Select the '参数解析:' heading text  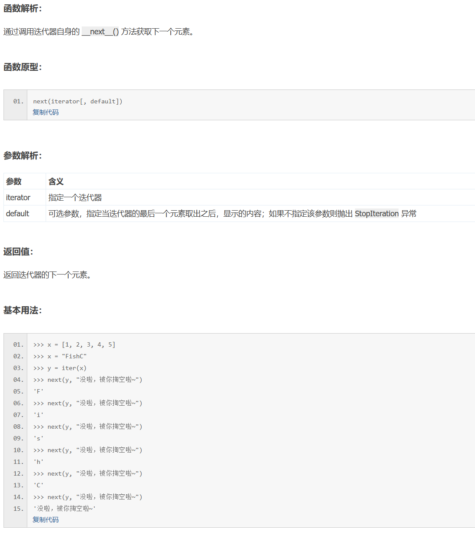tap(23, 155)
